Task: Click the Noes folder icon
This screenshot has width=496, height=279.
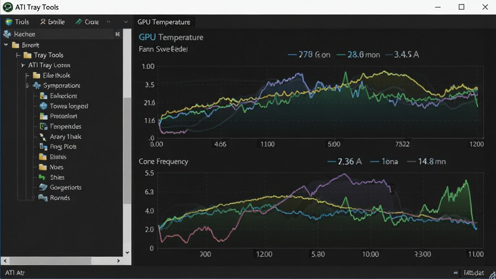Action: [43, 167]
